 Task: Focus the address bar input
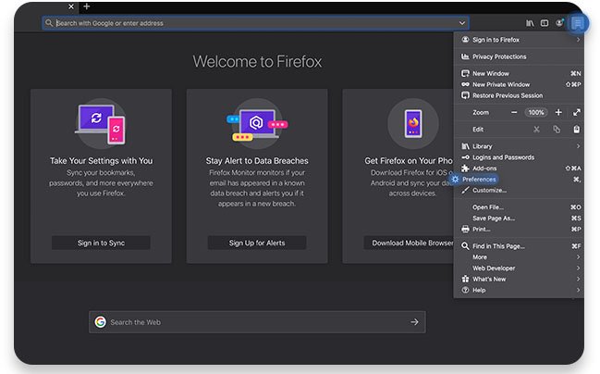pyautogui.click(x=255, y=23)
